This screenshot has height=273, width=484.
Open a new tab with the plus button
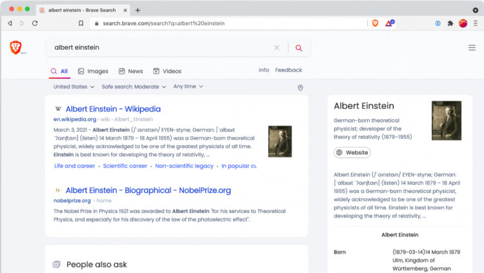(137, 10)
